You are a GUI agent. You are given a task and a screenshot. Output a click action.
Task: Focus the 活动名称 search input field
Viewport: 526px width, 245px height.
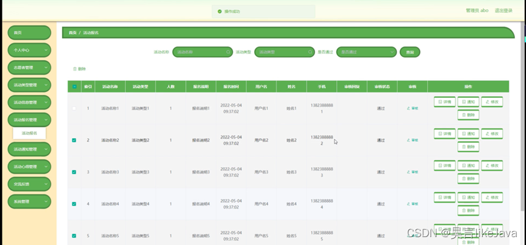pos(202,52)
